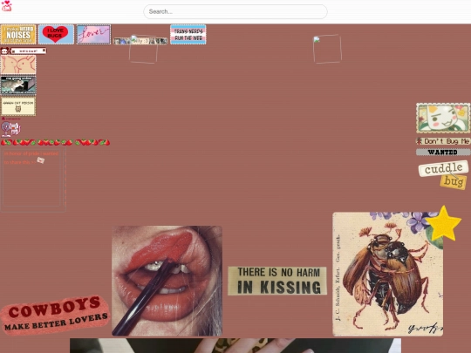Click the red panda face icon

[4, 51]
